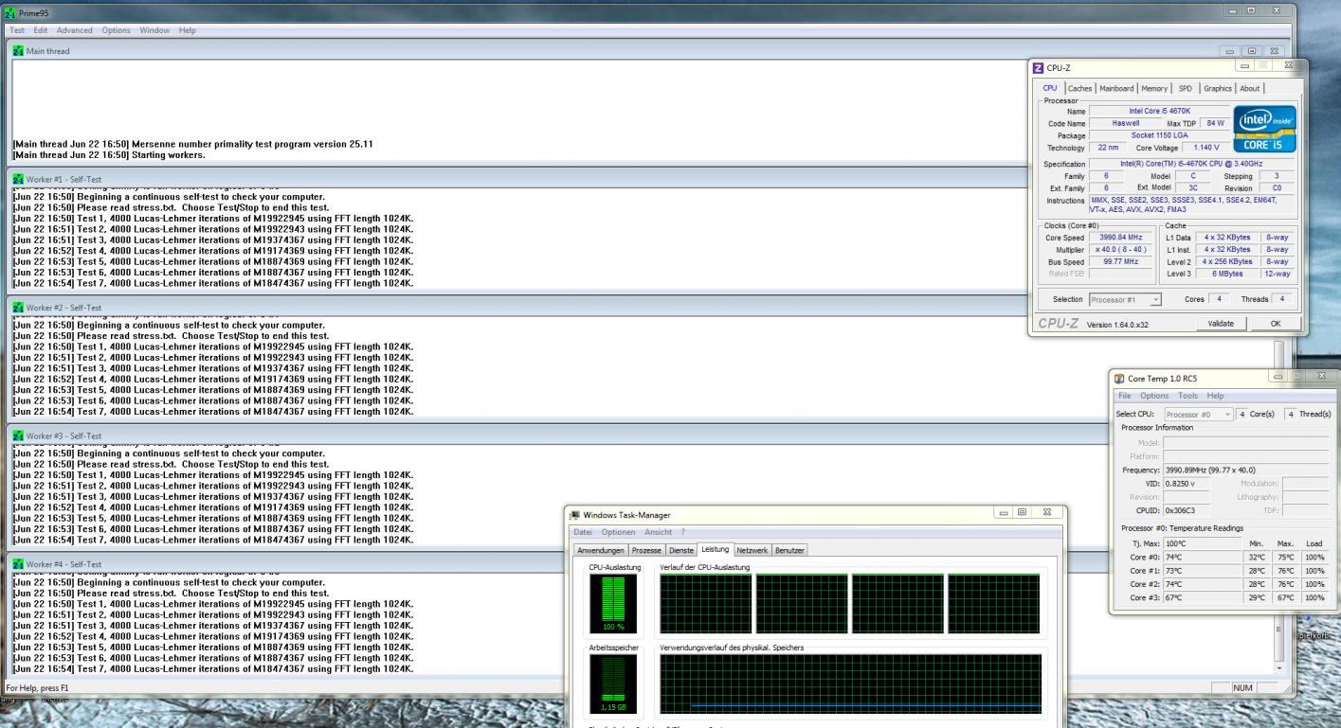
Task: Open the ? help menu in Task-Manager
Action: click(x=682, y=532)
